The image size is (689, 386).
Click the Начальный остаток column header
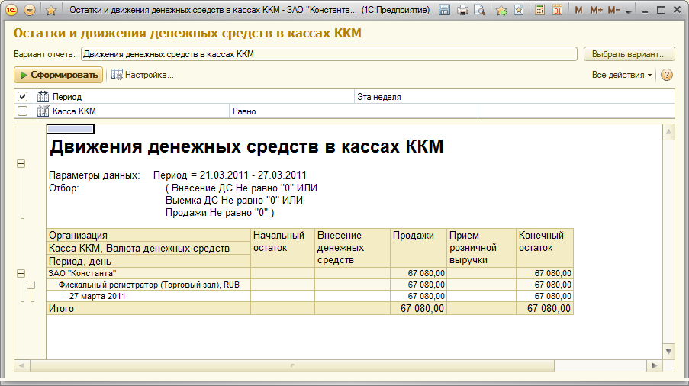click(282, 248)
